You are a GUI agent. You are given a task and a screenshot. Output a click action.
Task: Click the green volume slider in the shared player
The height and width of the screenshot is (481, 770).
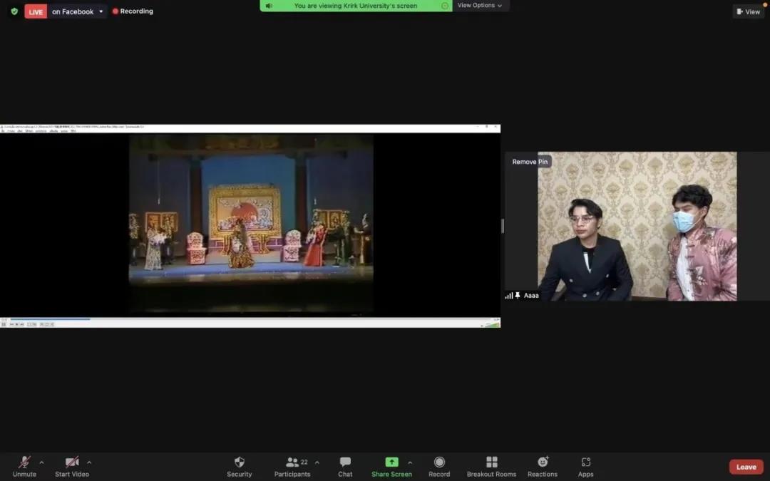point(491,324)
